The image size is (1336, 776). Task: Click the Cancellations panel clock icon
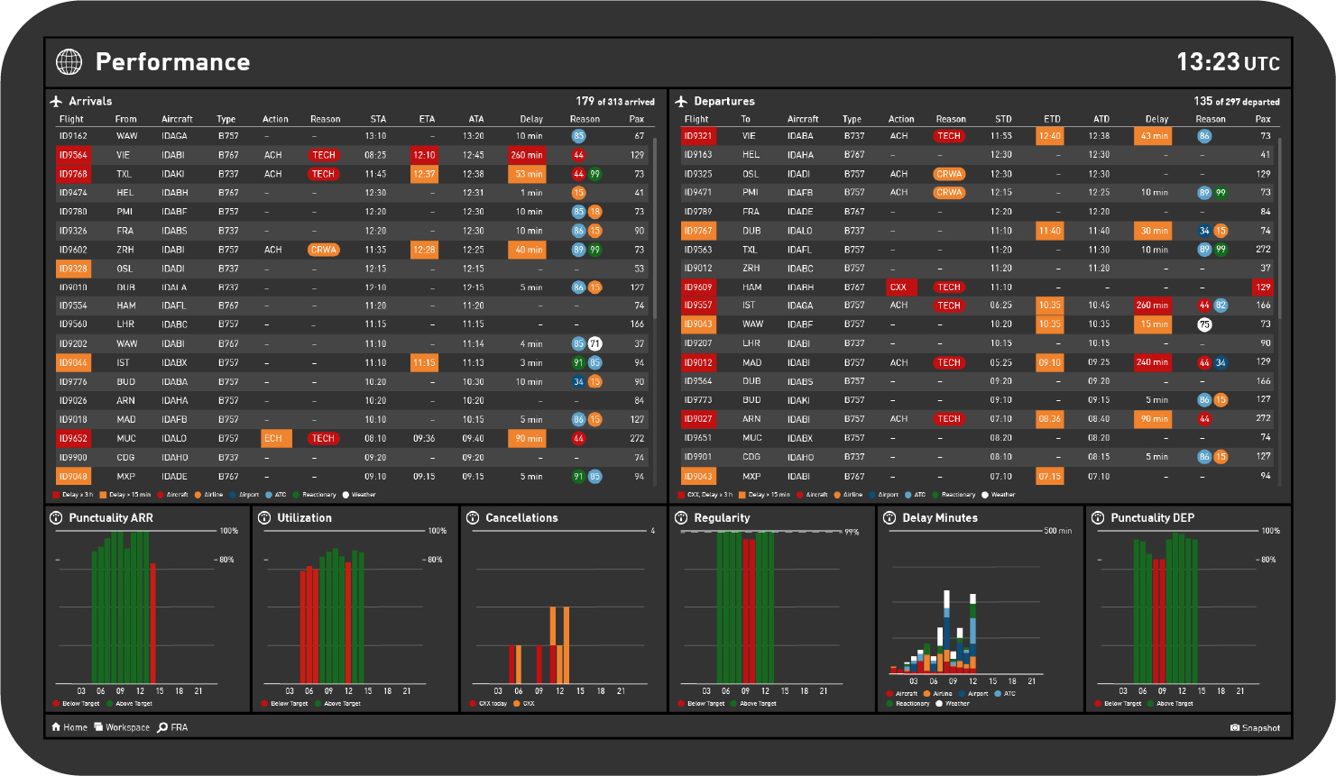click(x=473, y=518)
